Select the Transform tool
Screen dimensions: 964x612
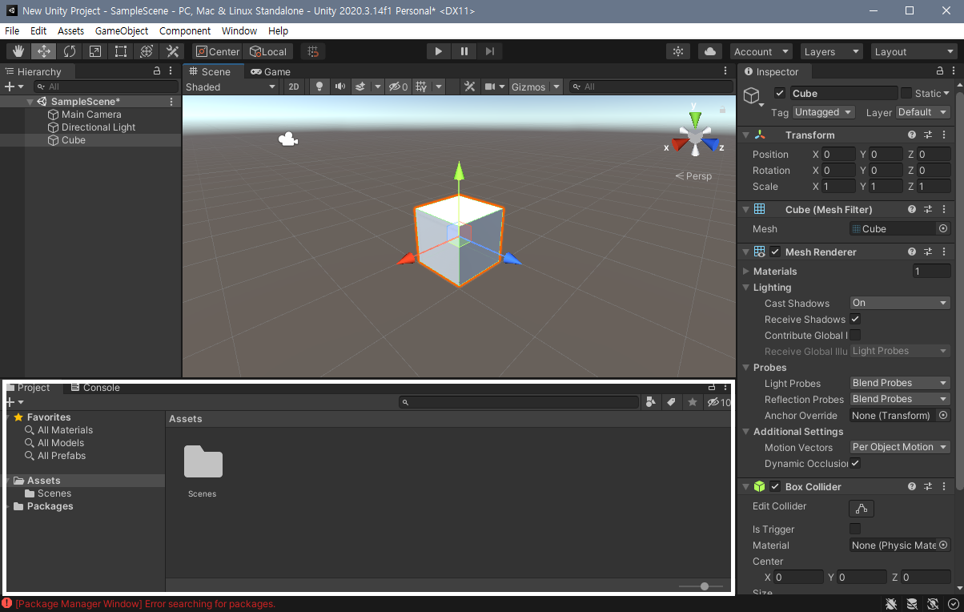146,51
